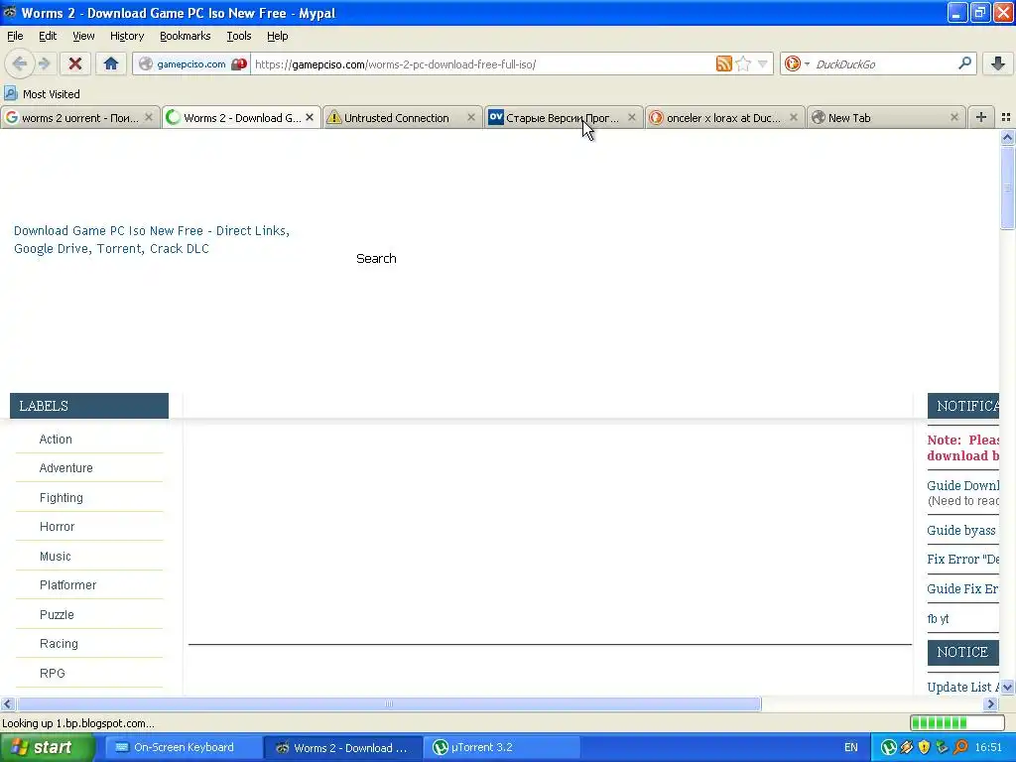The height and width of the screenshot is (762, 1016).
Task: Stop page loading with the red X
Action: (75, 63)
